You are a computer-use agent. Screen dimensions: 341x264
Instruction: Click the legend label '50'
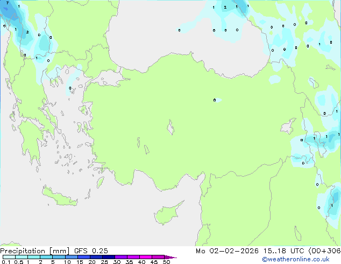(167, 262)
